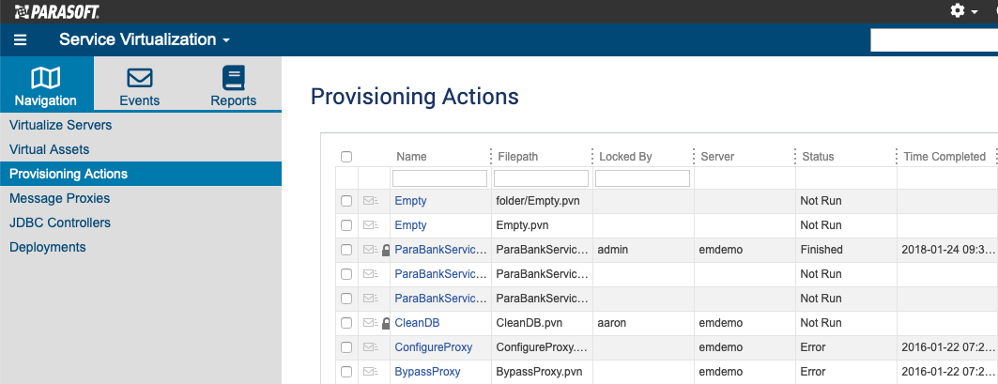
Task: Click the Name filter input
Action: (x=439, y=178)
